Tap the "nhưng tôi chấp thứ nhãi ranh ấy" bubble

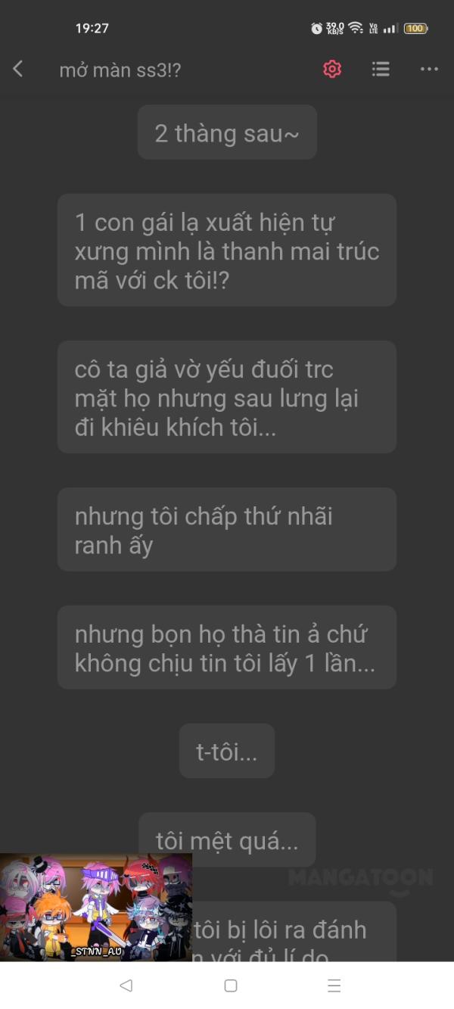point(227,529)
